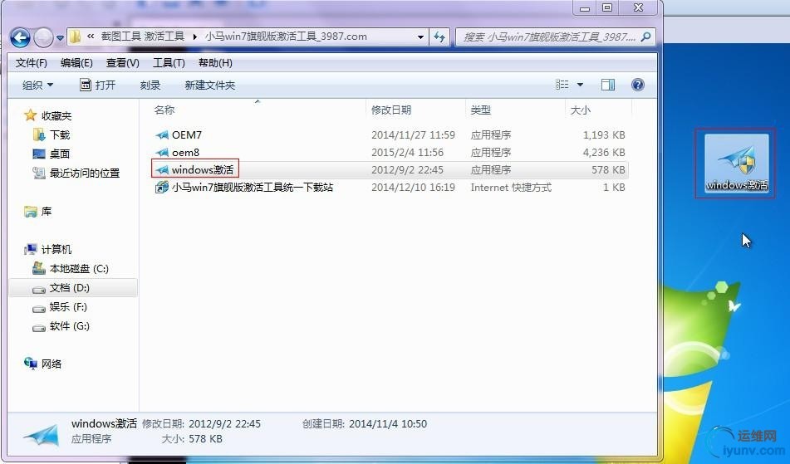Click the 网络 network icon
Screen dimensions: 790x464
(x=31, y=363)
